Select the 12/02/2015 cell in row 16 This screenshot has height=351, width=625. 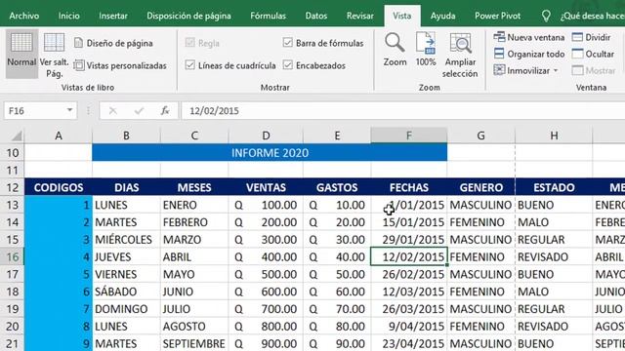point(409,257)
